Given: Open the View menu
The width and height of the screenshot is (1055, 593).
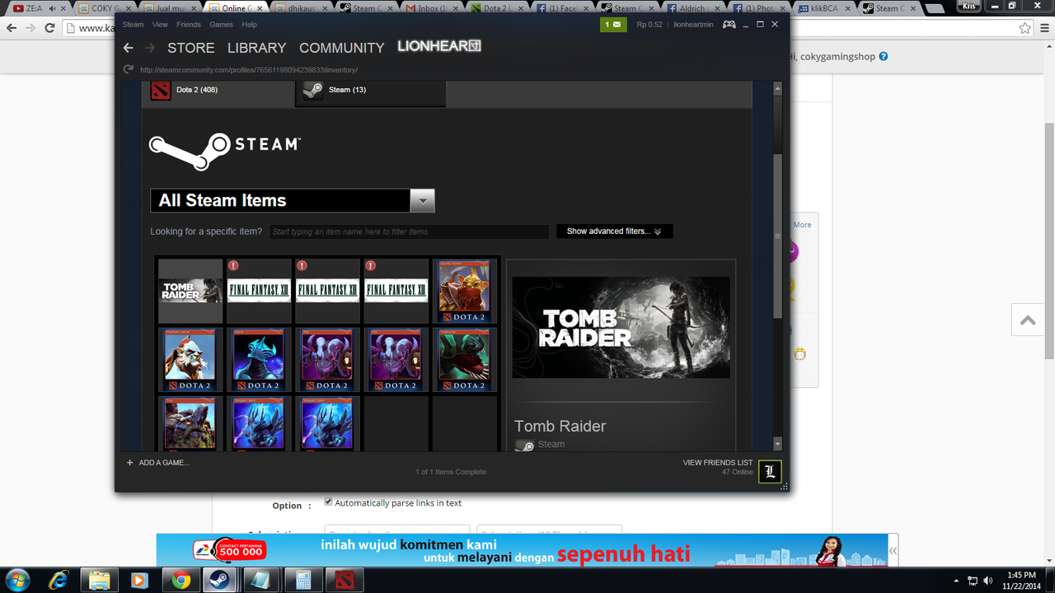Looking at the screenshot, I should pos(160,25).
